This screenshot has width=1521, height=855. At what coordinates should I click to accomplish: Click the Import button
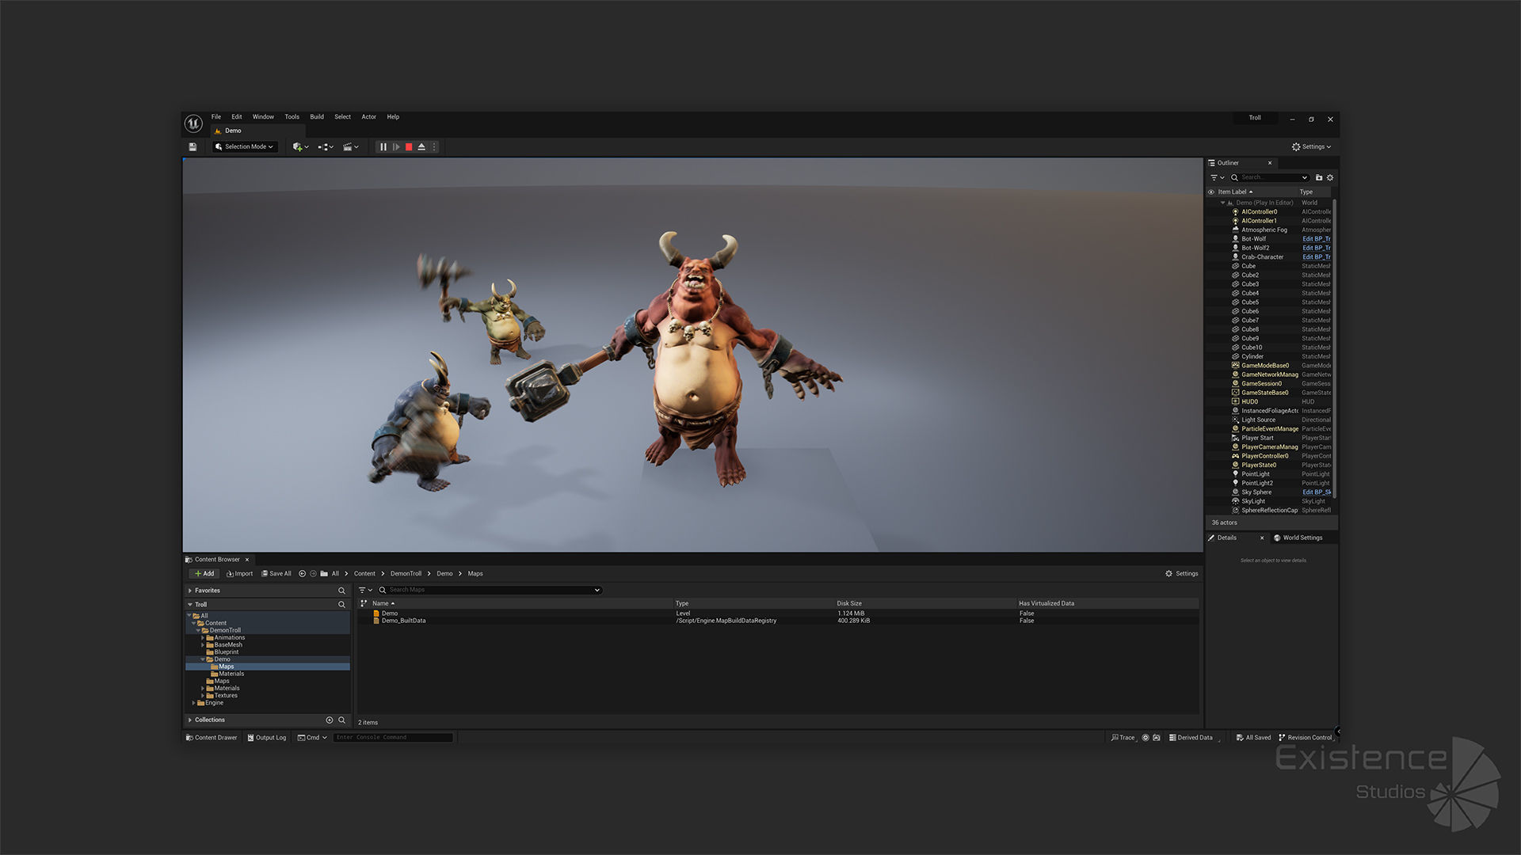pos(240,574)
